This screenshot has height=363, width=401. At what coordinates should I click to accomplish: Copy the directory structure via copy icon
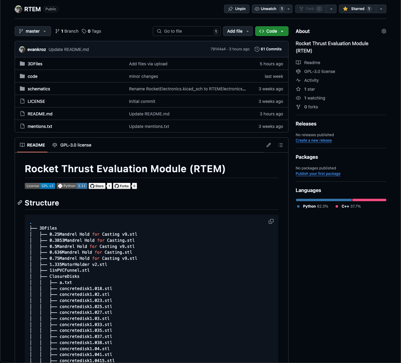pos(271,221)
